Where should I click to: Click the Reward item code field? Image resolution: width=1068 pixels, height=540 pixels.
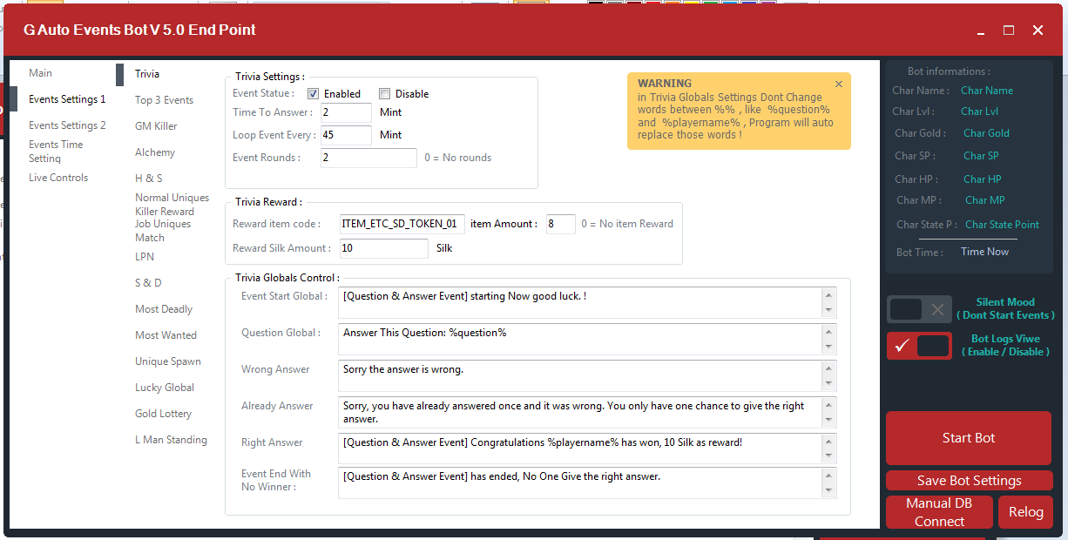point(402,224)
